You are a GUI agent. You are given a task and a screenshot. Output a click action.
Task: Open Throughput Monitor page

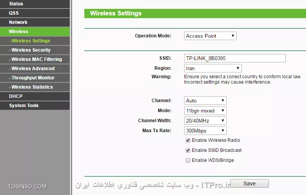(x=35, y=78)
